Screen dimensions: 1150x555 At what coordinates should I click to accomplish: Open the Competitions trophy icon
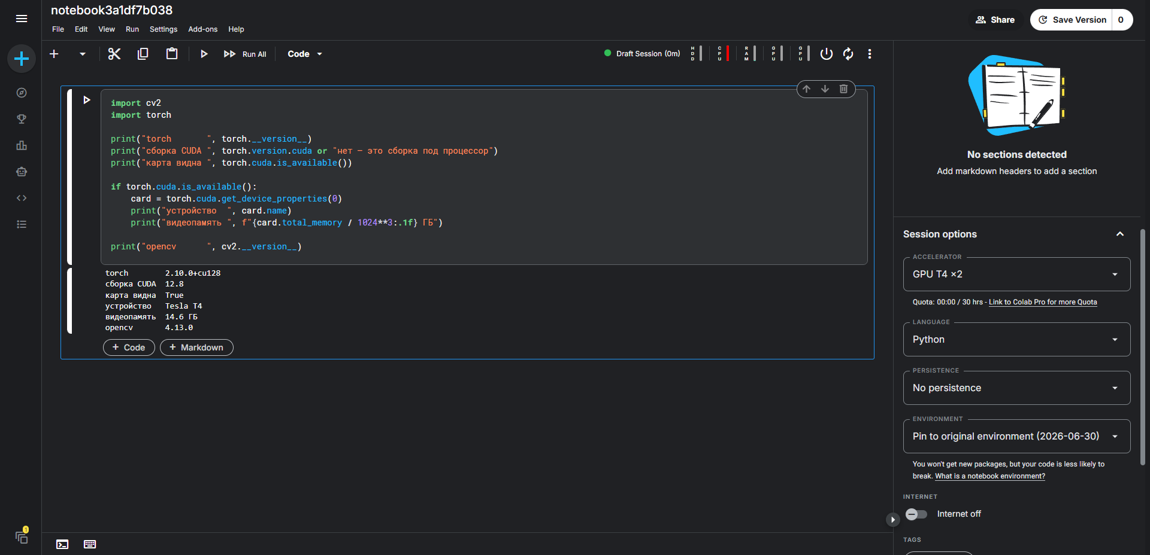(x=22, y=119)
